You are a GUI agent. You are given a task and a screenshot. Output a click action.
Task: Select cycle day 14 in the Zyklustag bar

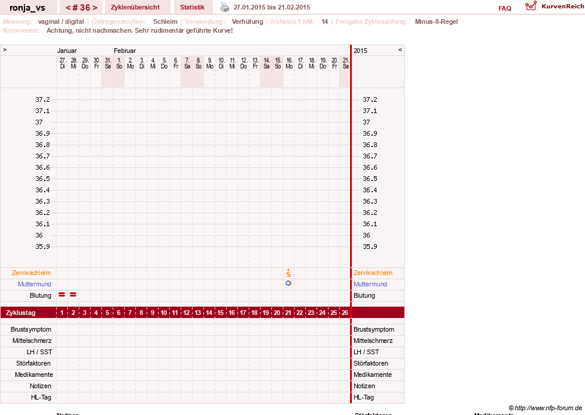pos(209,313)
